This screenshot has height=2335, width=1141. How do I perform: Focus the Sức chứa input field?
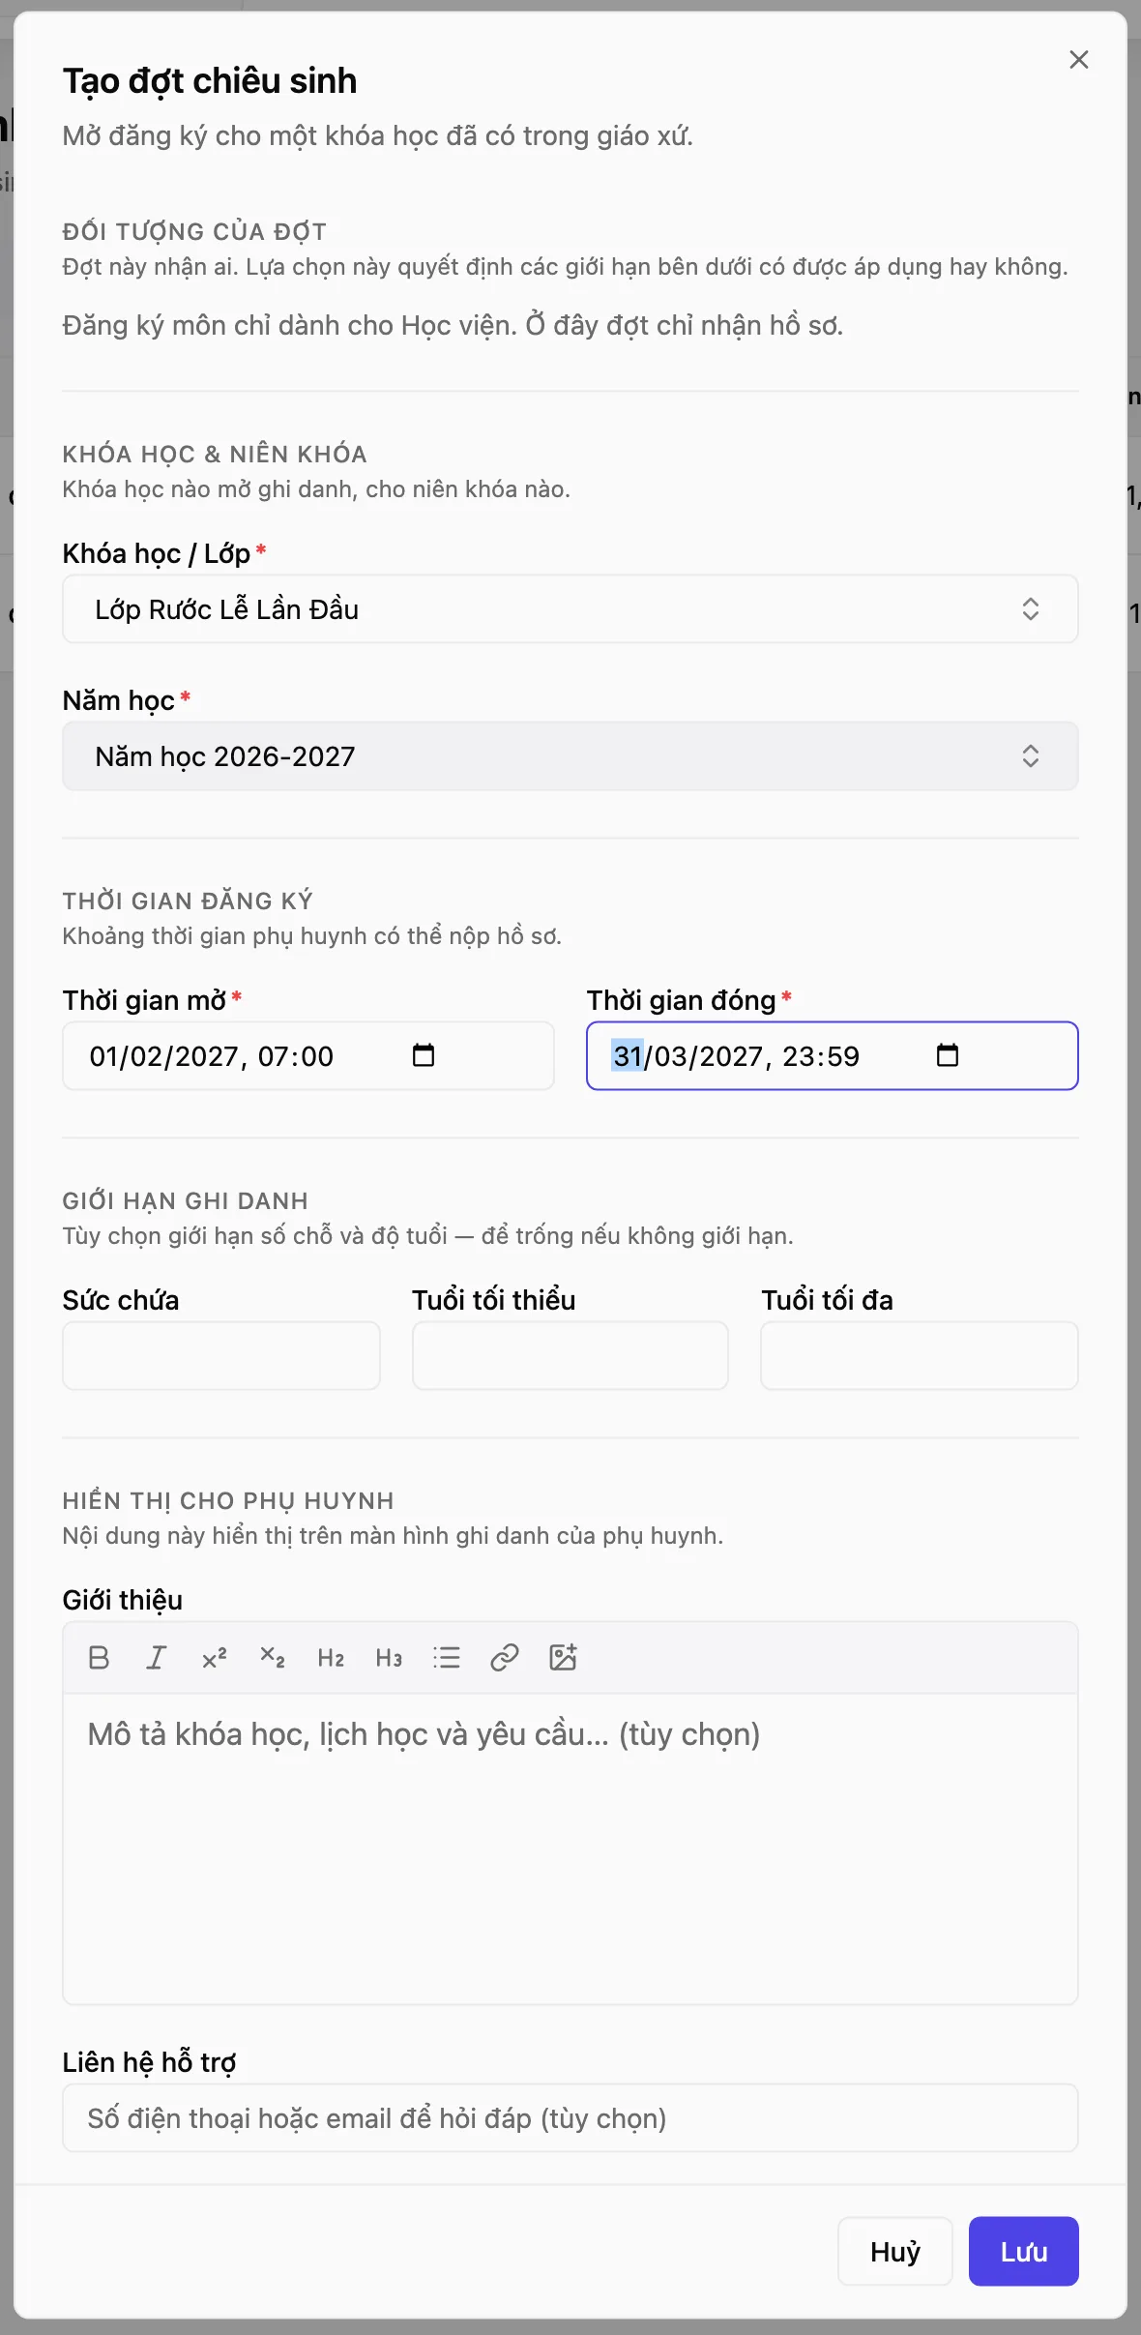(221, 1356)
